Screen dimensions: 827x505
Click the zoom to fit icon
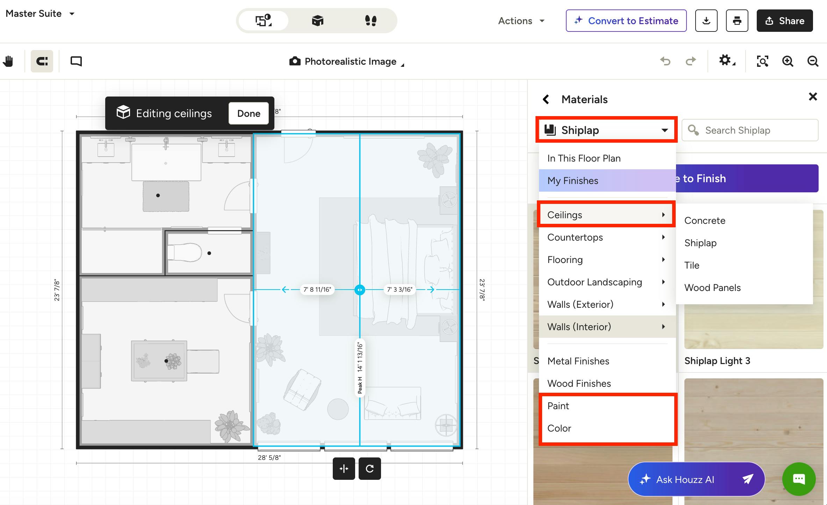tap(762, 61)
